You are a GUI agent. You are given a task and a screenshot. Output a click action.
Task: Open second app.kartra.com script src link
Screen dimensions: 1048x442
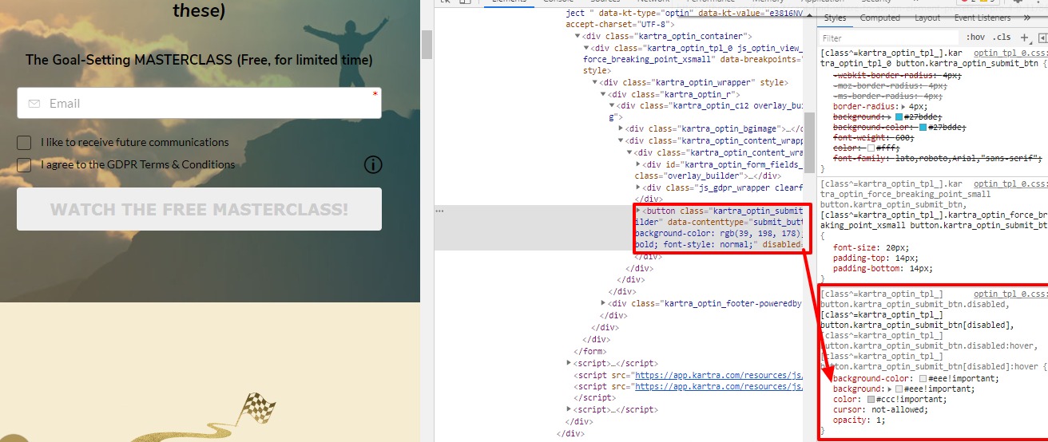(717, 386)
